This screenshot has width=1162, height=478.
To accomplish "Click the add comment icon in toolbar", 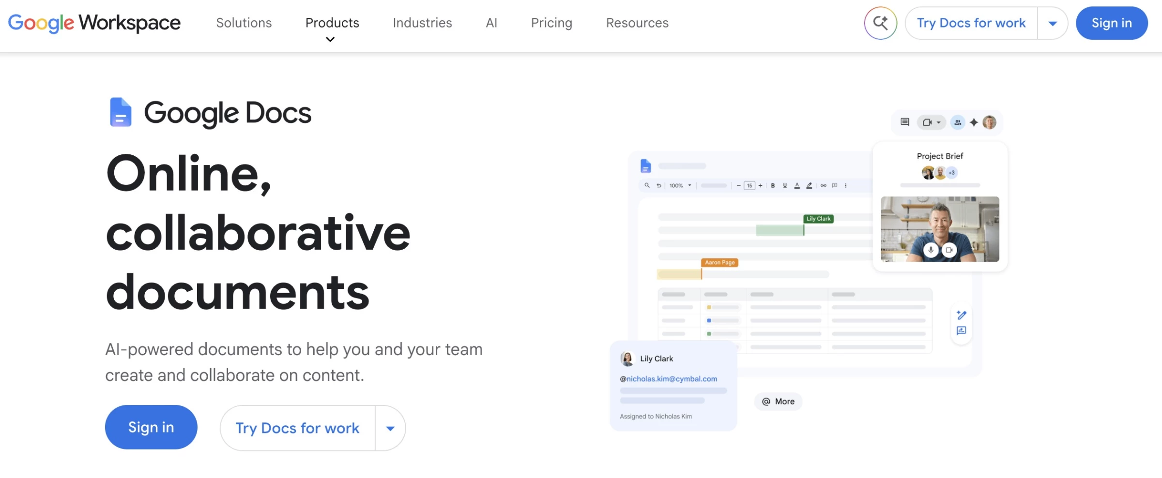I will [x=835, y=185].
